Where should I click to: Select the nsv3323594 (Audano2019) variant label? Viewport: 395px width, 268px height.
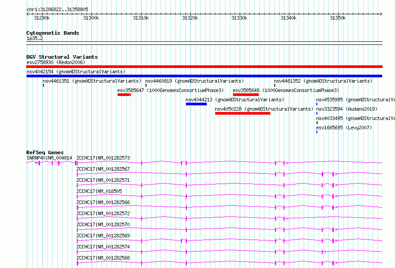pyautogui.click(x=347, y=109)
